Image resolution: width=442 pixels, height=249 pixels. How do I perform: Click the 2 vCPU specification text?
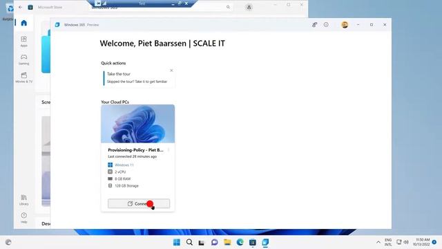(x=120, y=172)
